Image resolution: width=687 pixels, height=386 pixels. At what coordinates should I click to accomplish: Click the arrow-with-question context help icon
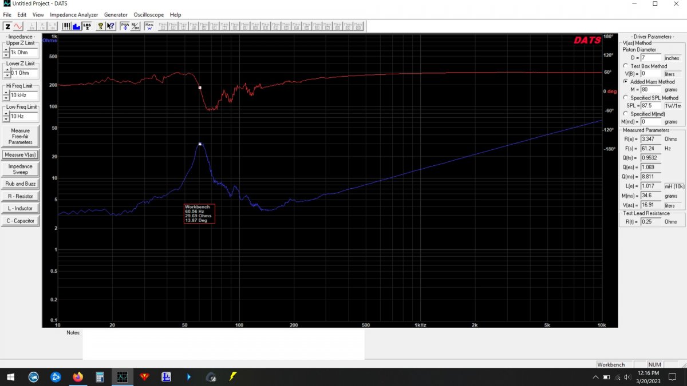click(111, 26)
